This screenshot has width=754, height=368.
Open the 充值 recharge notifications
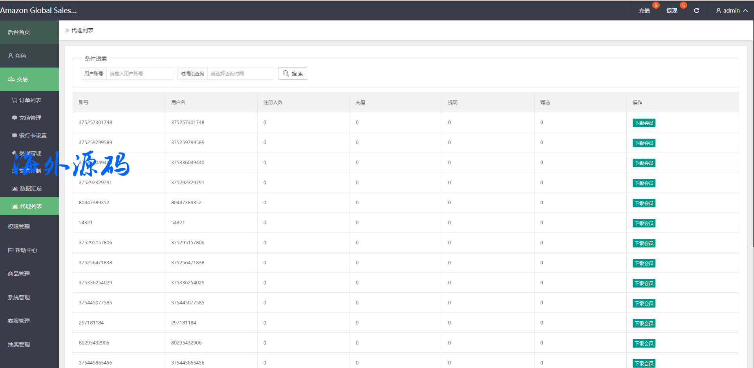click(644, 11)
